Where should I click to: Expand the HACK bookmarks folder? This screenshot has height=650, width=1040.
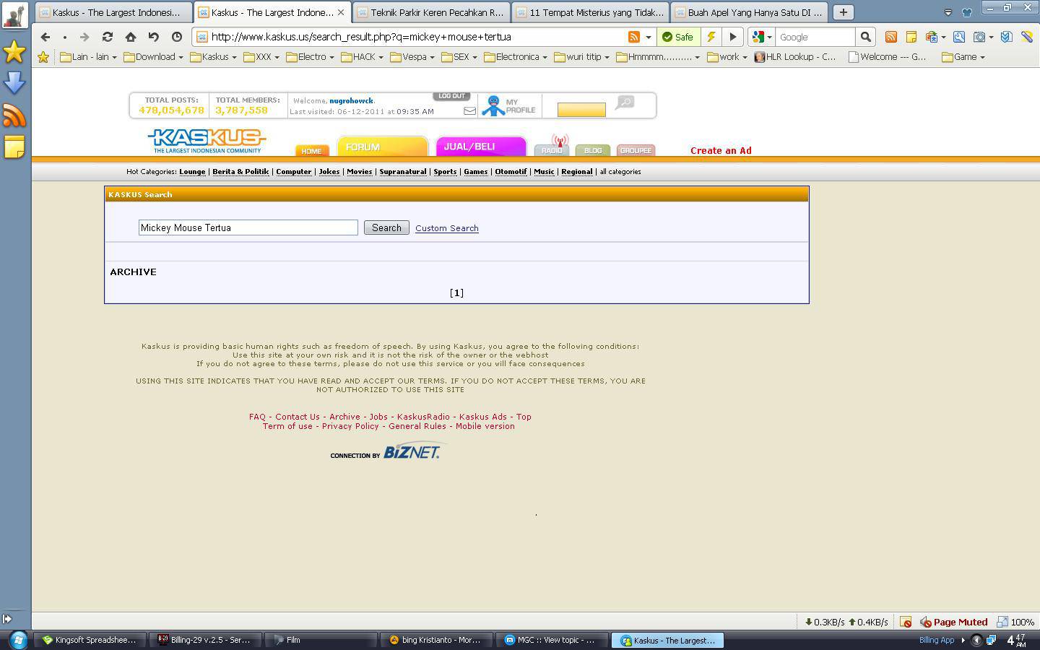[363, 57]
